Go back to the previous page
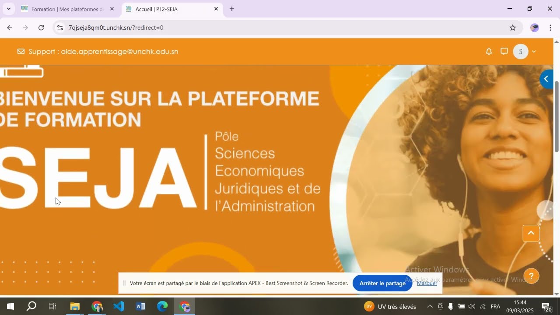The image size is (560, 315). coord(10,28)
